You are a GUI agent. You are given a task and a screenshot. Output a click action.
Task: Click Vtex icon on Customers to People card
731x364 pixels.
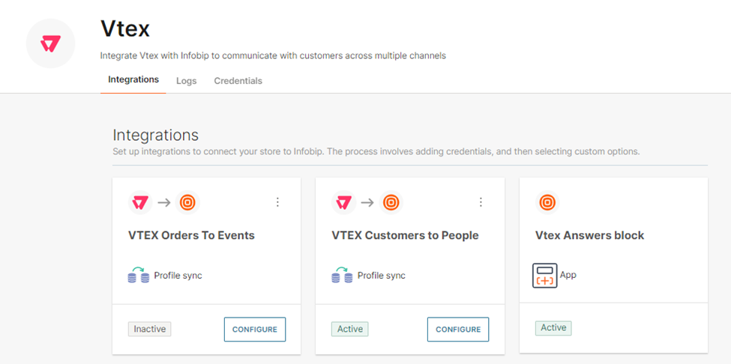pyautogui.click(x=343, y=202)
